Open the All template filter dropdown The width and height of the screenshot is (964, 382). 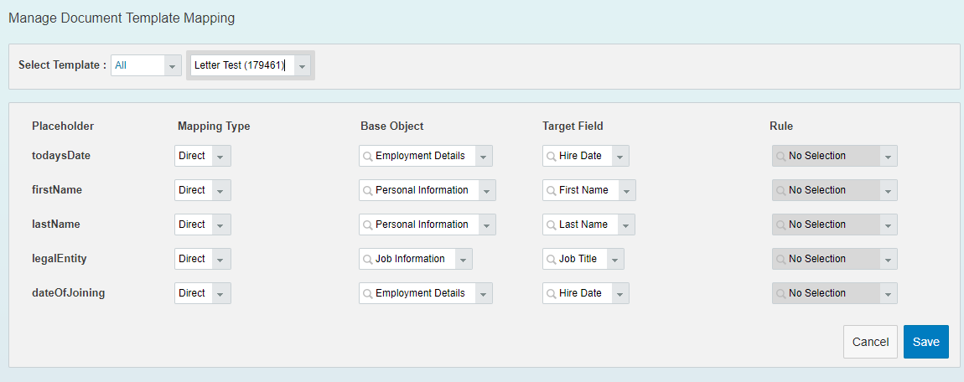(x=173, y=65)
